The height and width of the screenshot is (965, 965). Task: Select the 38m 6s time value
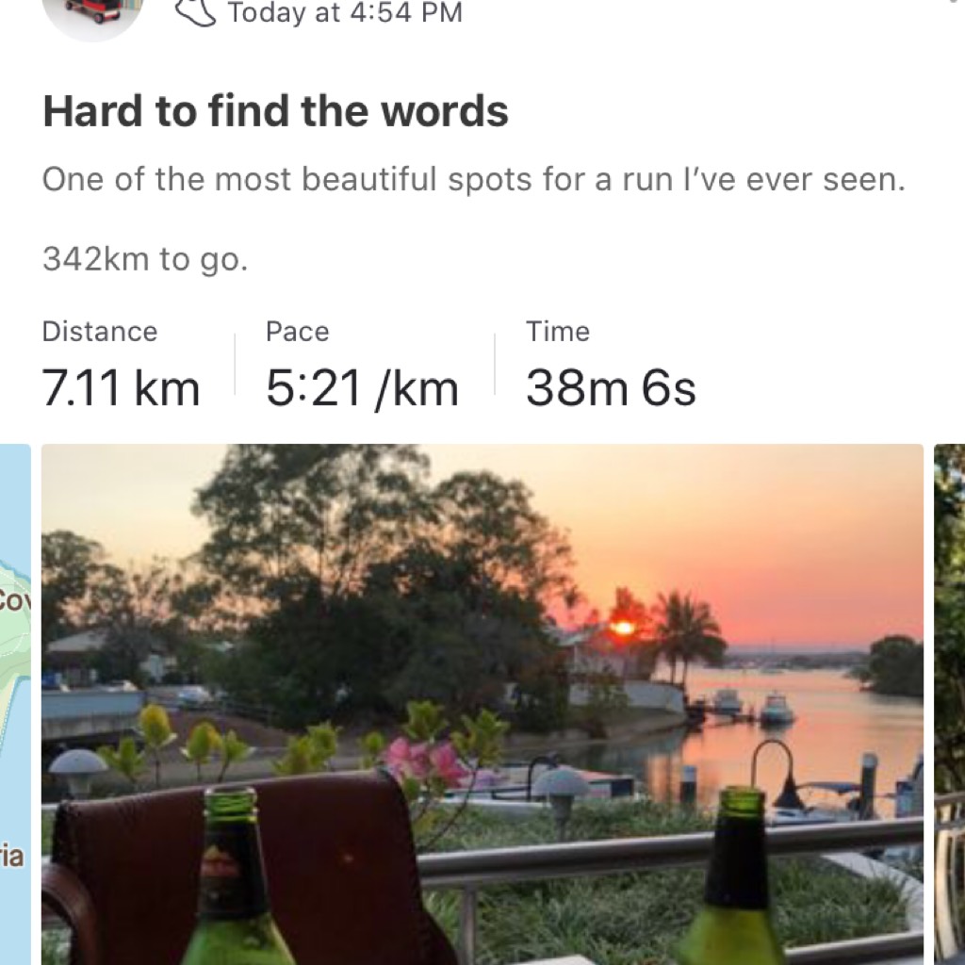pos(611,388)
